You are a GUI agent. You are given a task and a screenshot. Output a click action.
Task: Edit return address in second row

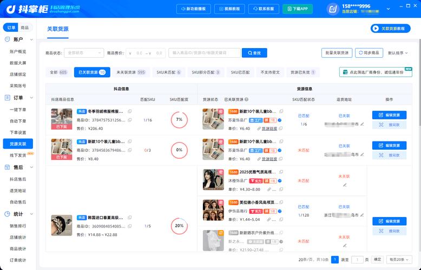click(x=362, y=154)
